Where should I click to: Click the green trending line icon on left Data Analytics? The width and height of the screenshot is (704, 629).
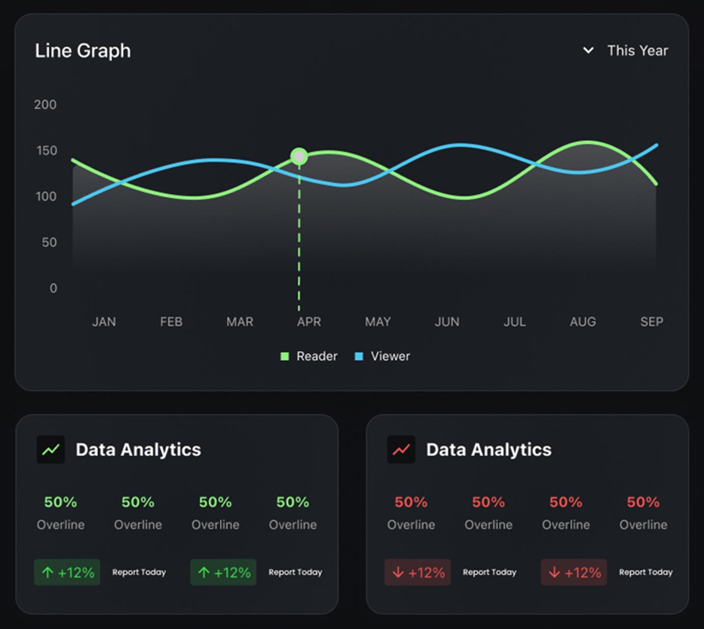tap(50, 449)
